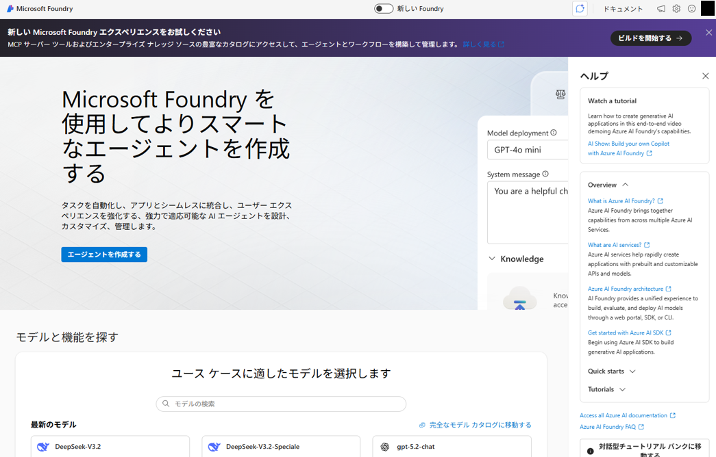This screenshot has height=457, width=716.
Task: Click the OpenAI icon on gpt-5.2-chat
Action: [x=385, y=447]
